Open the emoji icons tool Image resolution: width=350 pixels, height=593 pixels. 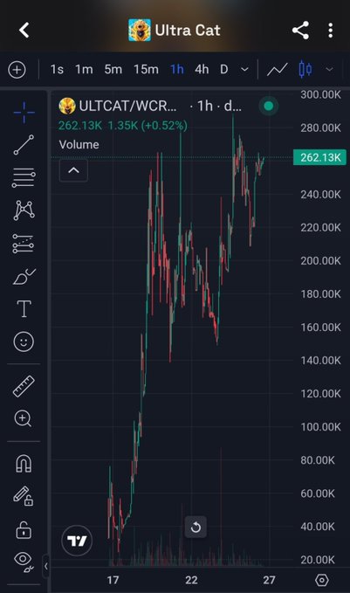point(24,341)
